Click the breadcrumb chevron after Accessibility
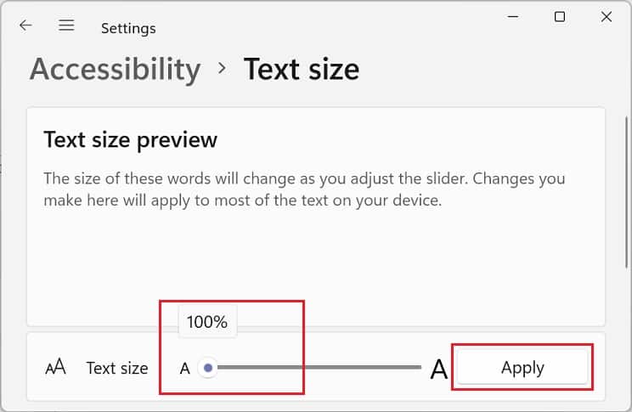The height and width of the screenshot is (412, 632). 223,68
